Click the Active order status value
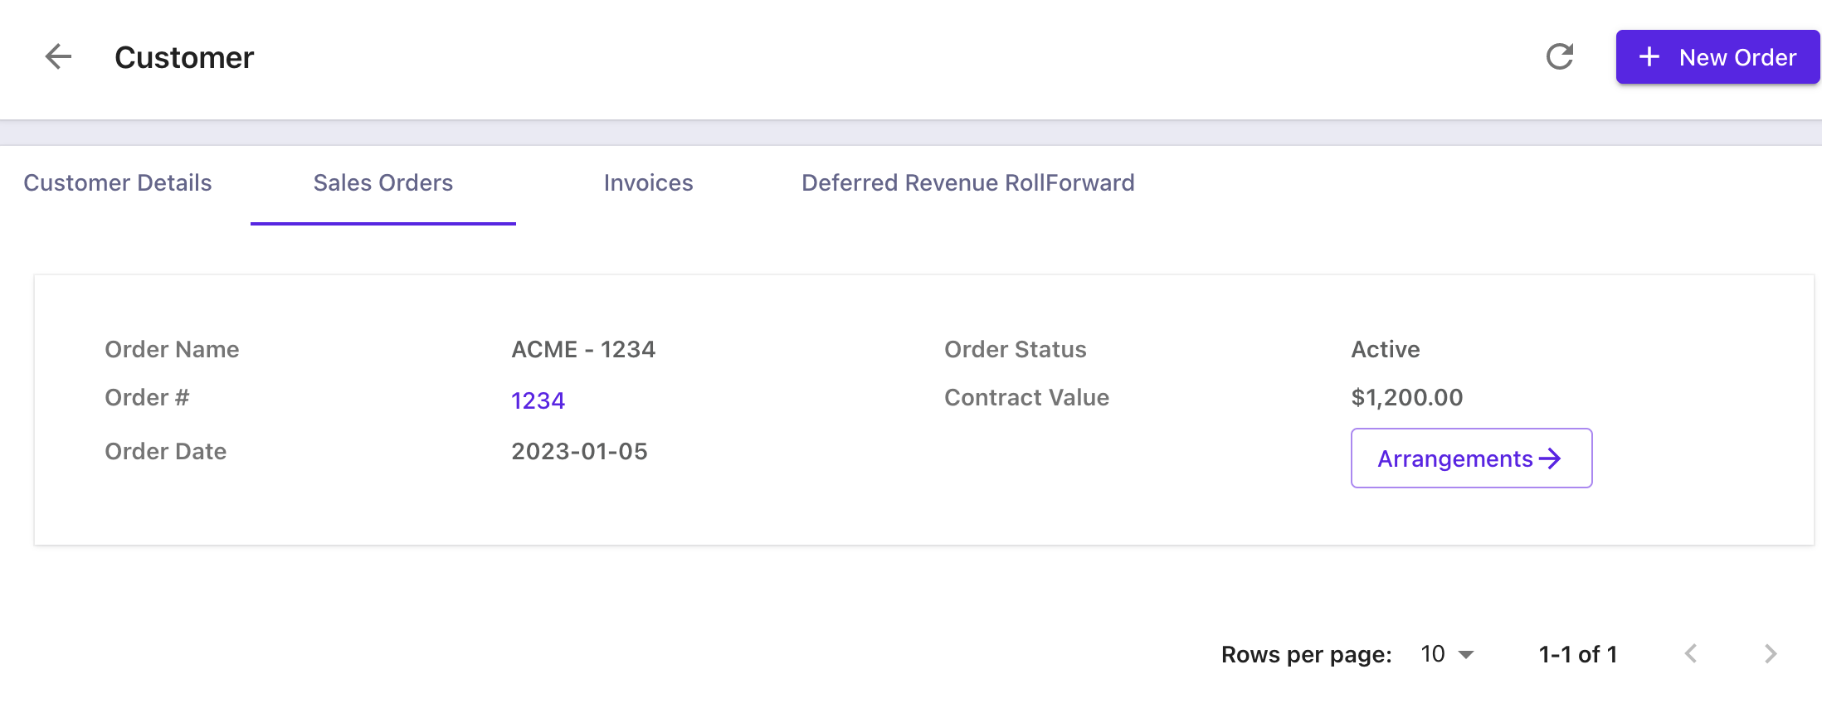The image size is (1822, 713). coord(1385,350)
